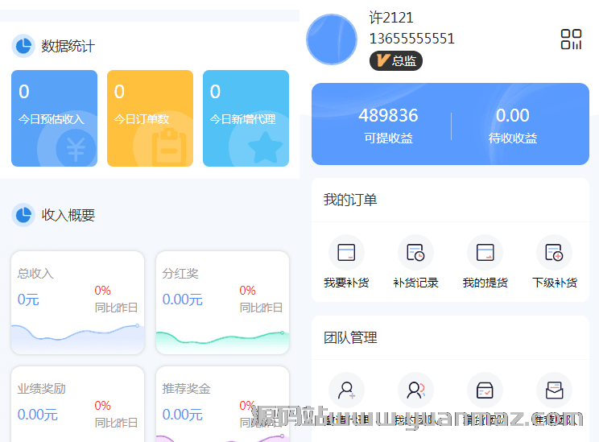Click 同比昨日 in the 总收入 card
Viewport: 599px width, 442px height.
[116, 308]
